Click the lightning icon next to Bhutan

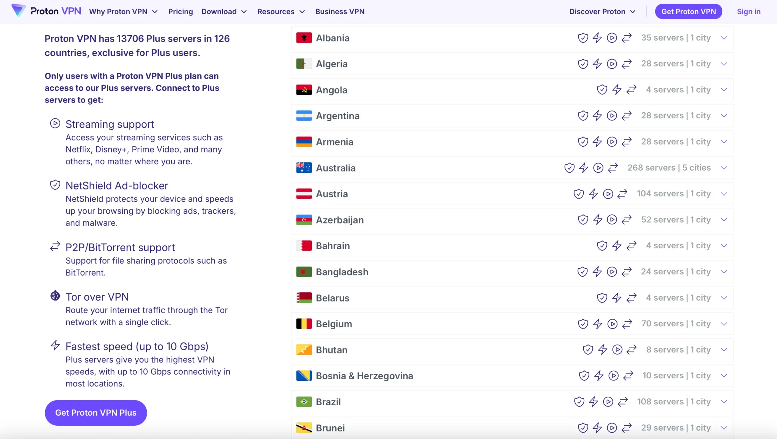tap(602, 350)
